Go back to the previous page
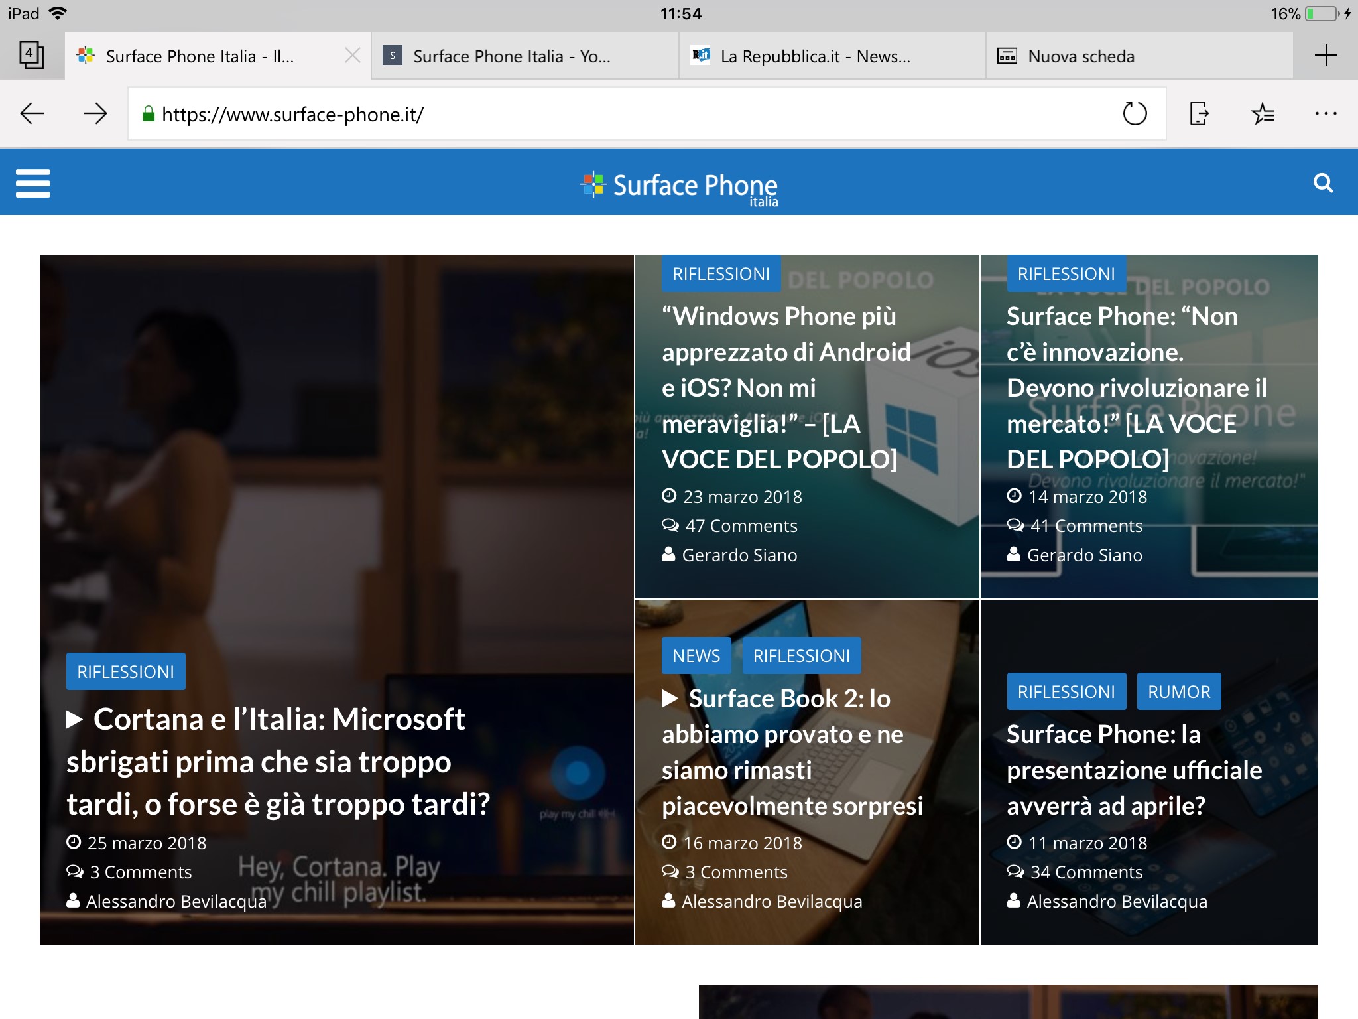The height and width of the screenshot is (1019, 1358). point(32,114)
